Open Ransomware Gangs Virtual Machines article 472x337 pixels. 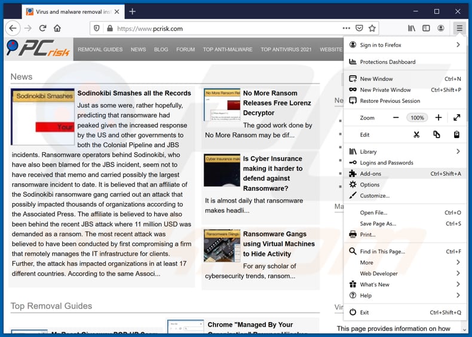pos(279,244)
